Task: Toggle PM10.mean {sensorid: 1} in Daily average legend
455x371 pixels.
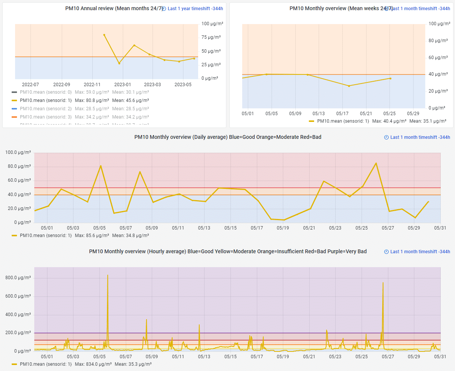Action: pos(46,236)
